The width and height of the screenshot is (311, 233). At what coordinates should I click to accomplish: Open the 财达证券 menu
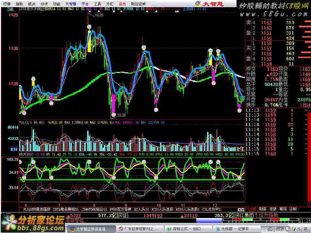click(x=139, y=4)
